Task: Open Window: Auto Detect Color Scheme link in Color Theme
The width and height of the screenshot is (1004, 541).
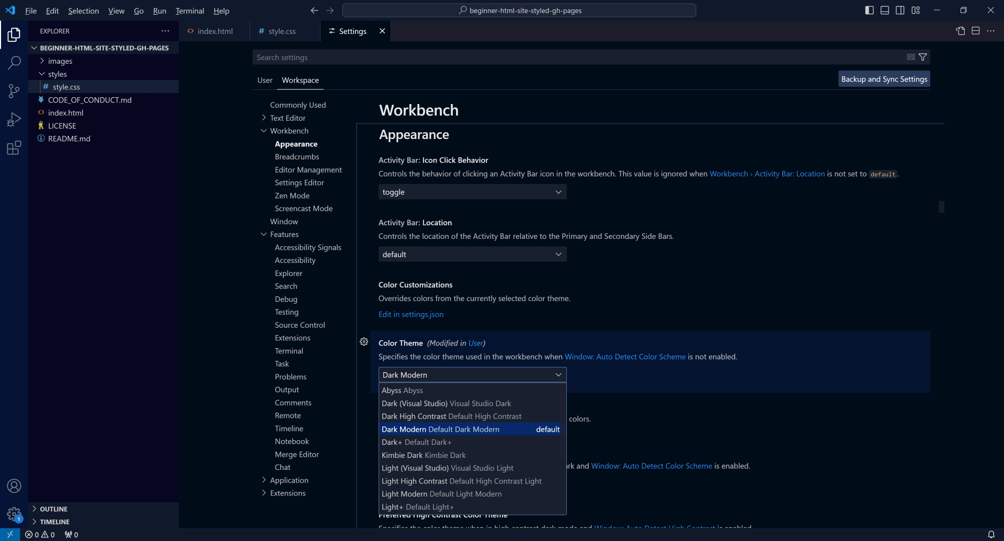Action: 625,356
